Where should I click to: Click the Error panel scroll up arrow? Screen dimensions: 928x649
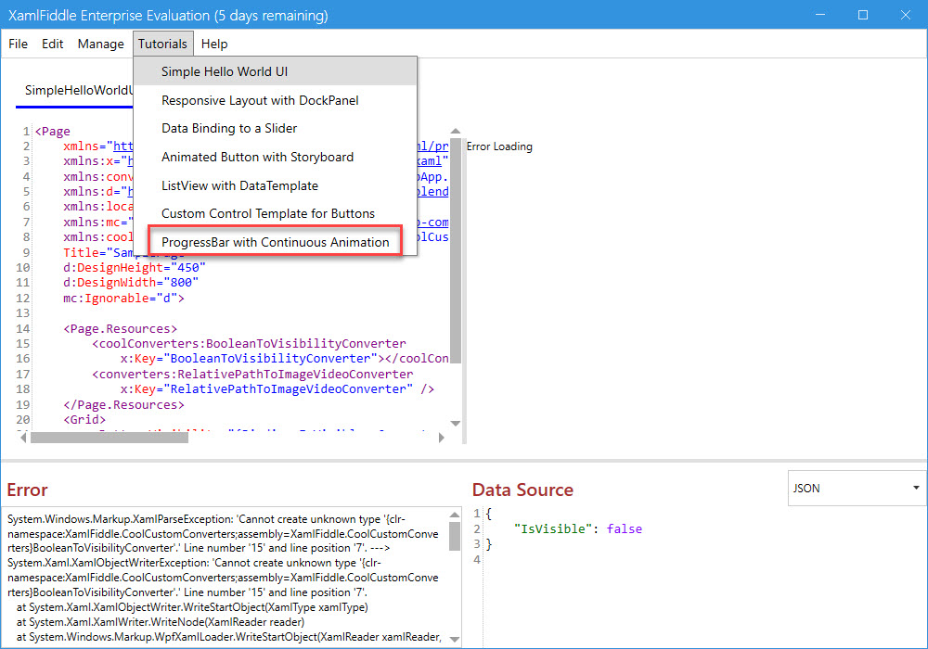coord(455,515)
